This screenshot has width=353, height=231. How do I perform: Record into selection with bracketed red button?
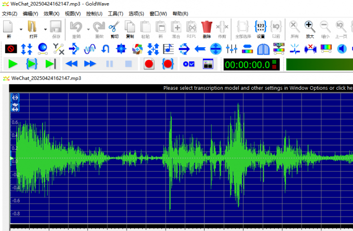point(168,64)
